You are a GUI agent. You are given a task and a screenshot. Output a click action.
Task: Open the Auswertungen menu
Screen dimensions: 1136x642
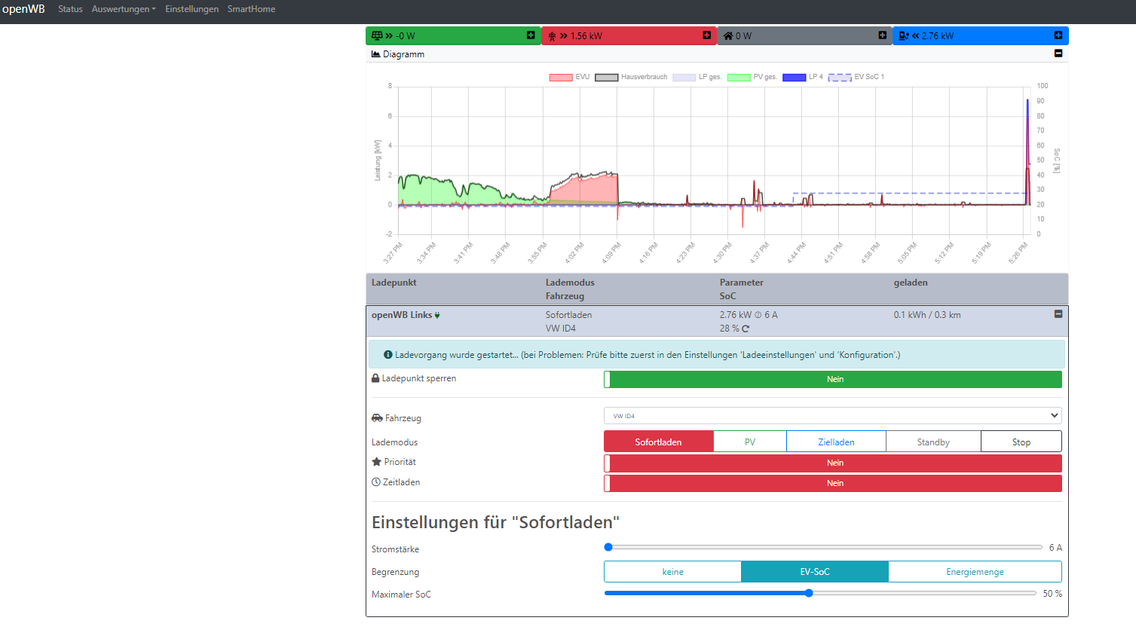[x=124, y=9]
